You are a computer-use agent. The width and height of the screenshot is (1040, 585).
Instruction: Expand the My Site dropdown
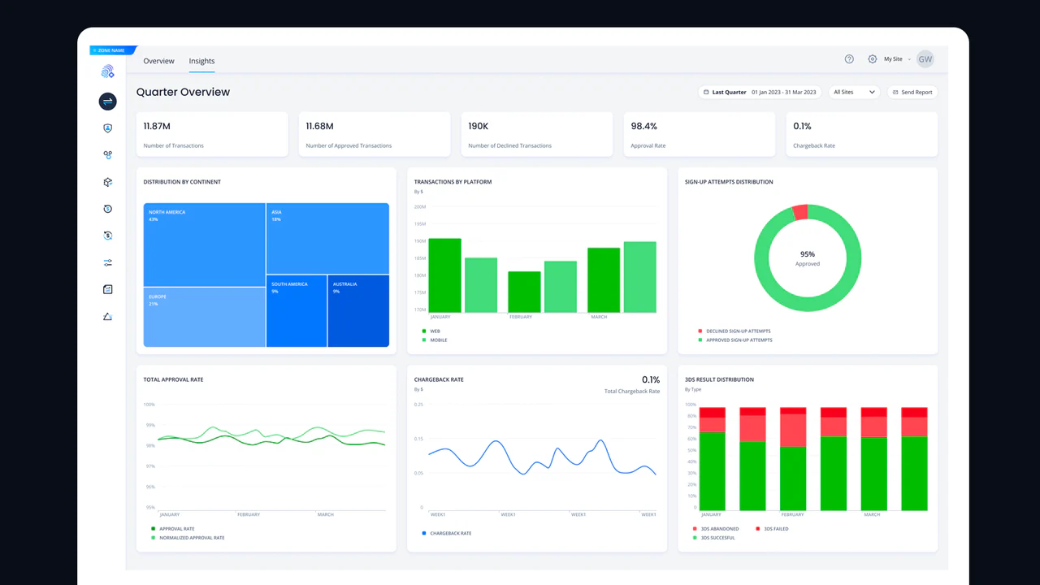(896, 59)
